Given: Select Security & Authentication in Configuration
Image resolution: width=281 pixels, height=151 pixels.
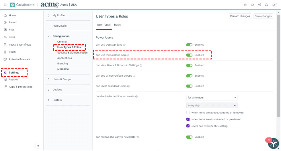Looking at the screenshot, I should point(72,53).
